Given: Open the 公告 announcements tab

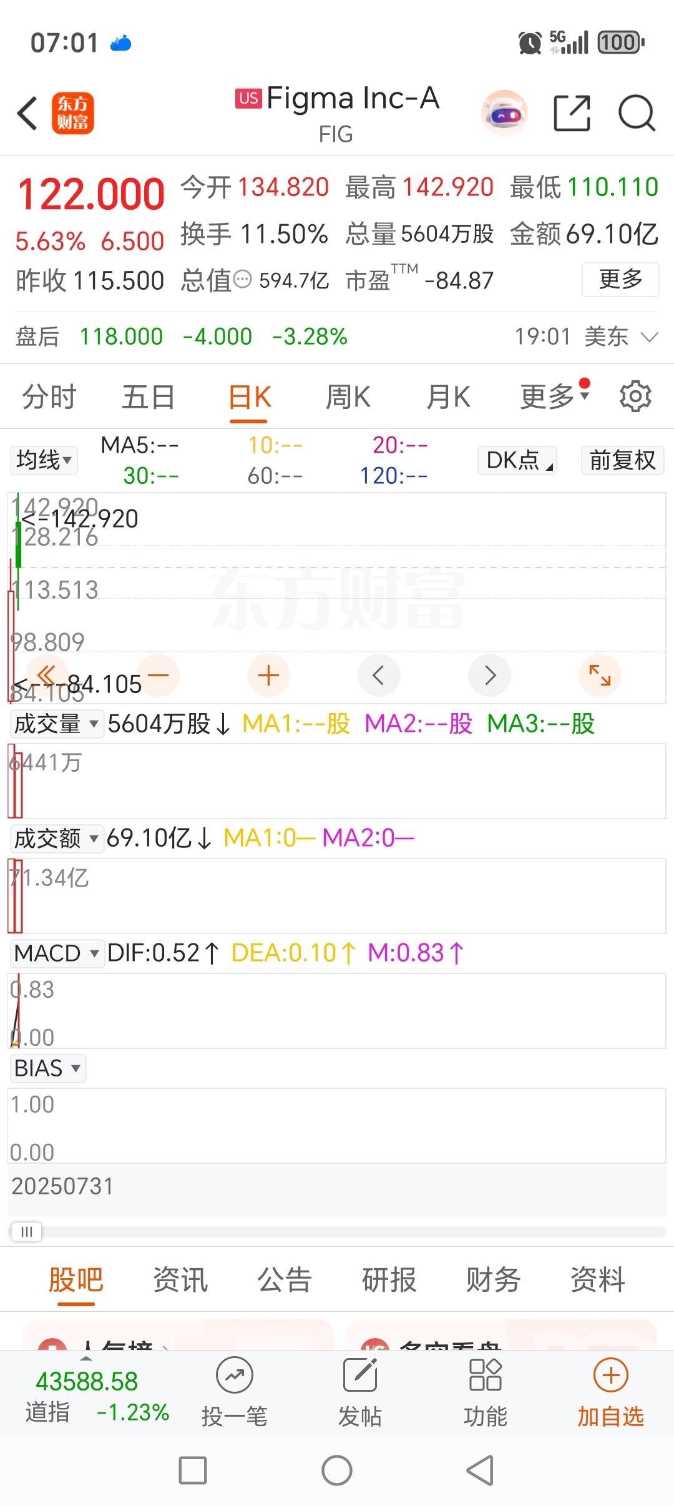Looking at the screenshot, I should click(x=285, y=1279).
